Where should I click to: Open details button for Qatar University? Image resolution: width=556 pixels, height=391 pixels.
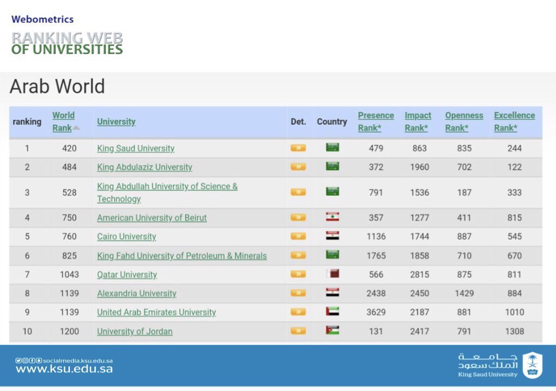pyautogui.click(x=298, y=274)
